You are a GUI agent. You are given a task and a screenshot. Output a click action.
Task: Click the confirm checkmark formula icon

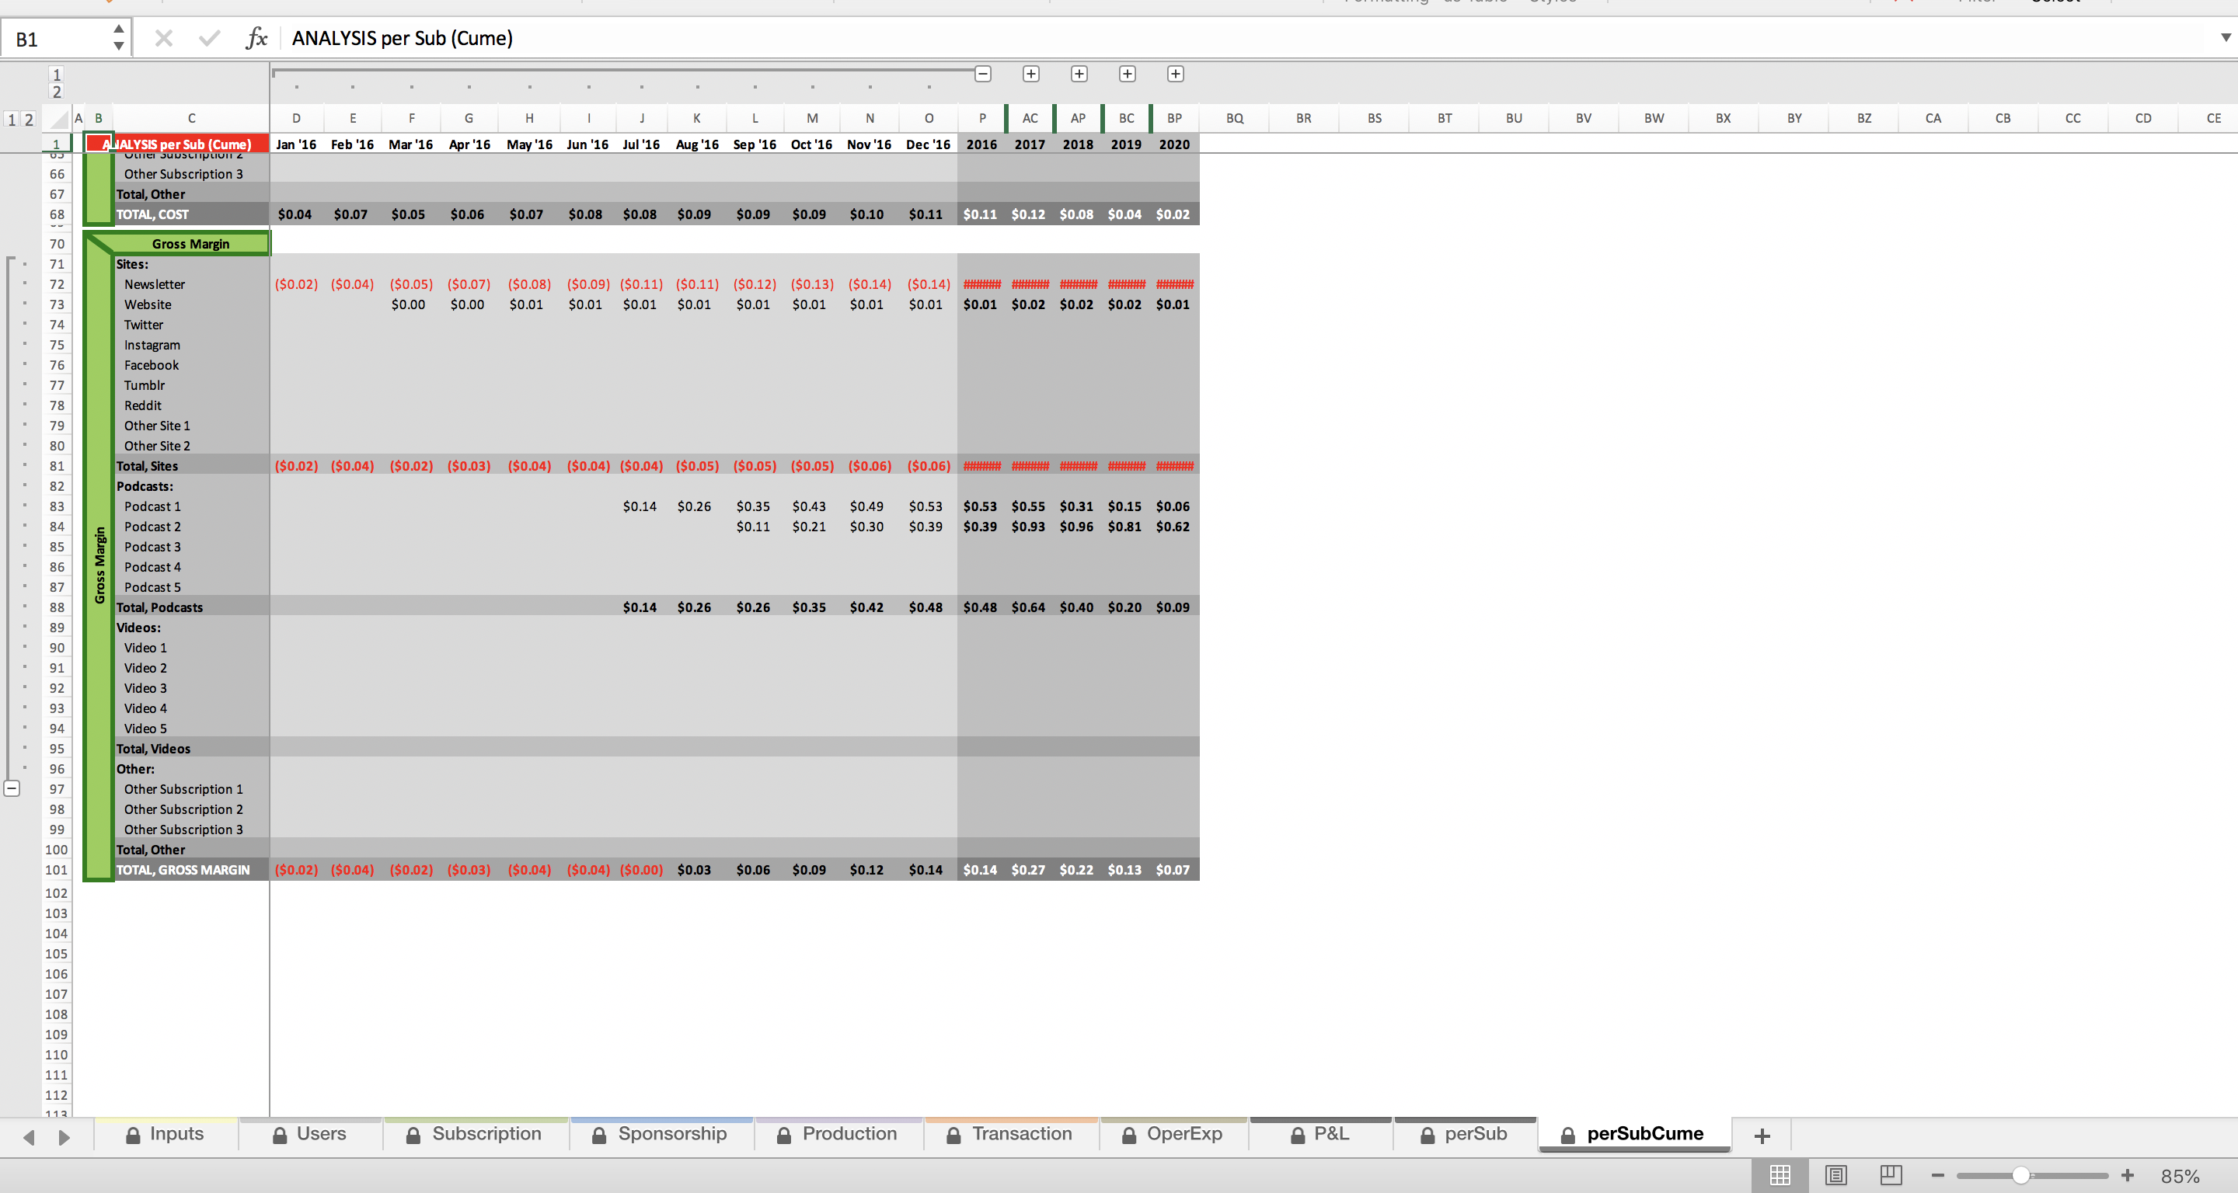pos(208,38)
